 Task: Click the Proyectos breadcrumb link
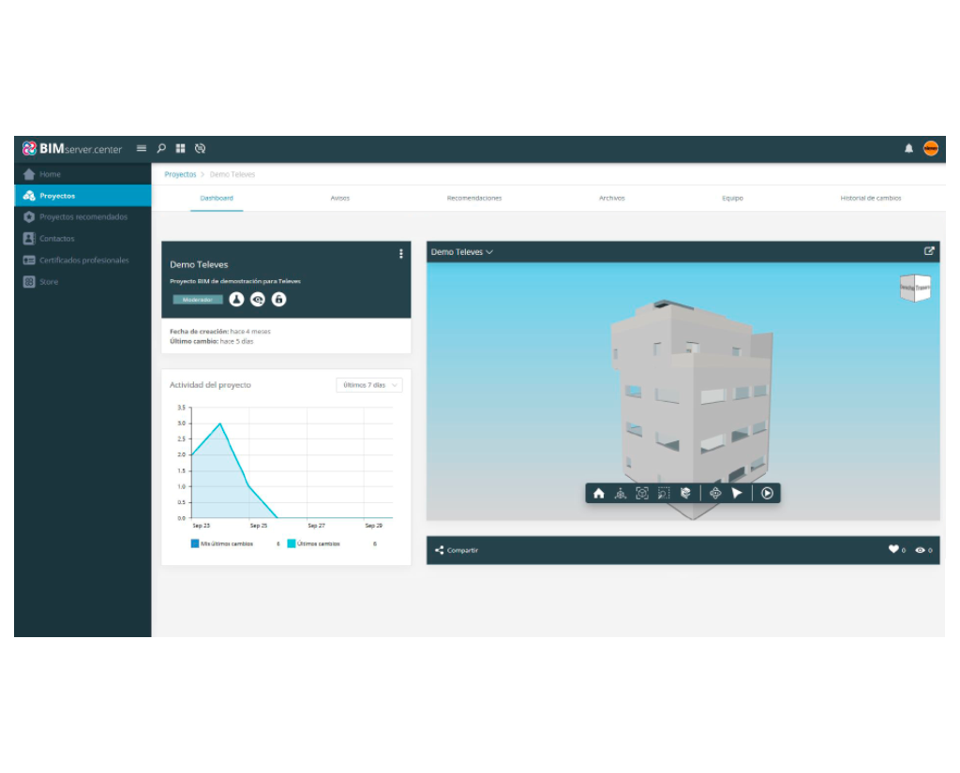pyautogui.click(x=180, y=174)
